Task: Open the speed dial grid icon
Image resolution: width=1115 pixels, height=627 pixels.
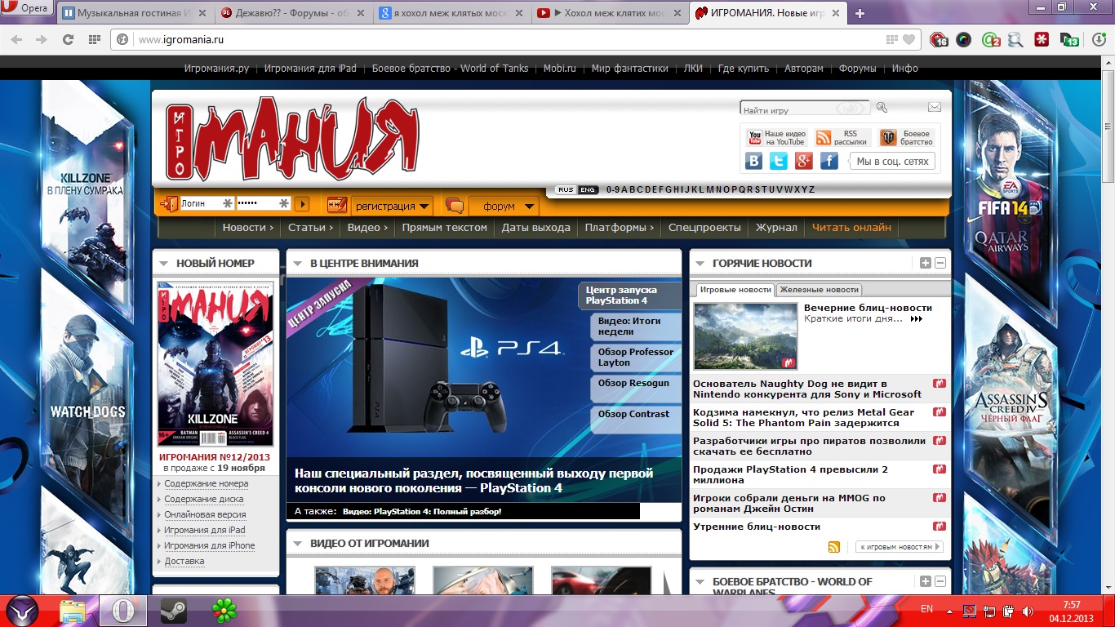Action: point(95,39)
